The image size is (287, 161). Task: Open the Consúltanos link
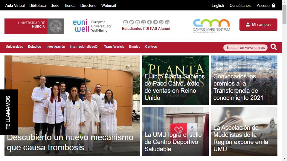(240, 5)
